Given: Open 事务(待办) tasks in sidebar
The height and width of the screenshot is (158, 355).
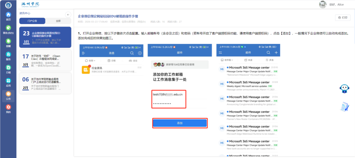Looking at the screenshot, I should pyautogui.click(x=8, y=29).
